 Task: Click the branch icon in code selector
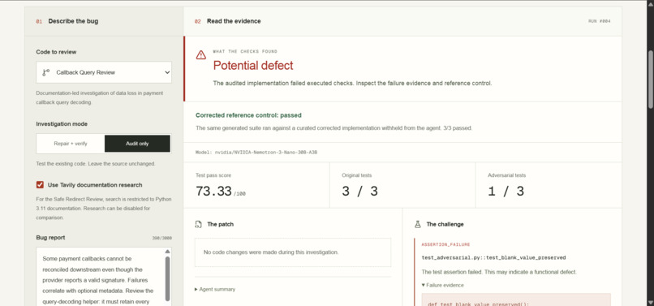coord(46,72)
